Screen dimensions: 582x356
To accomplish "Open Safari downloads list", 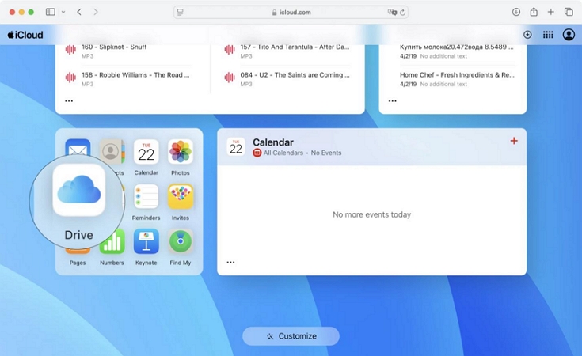I will point(516,12).
